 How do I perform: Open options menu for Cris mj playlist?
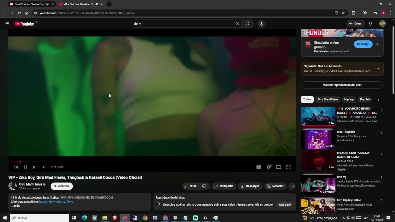(382, 178)
